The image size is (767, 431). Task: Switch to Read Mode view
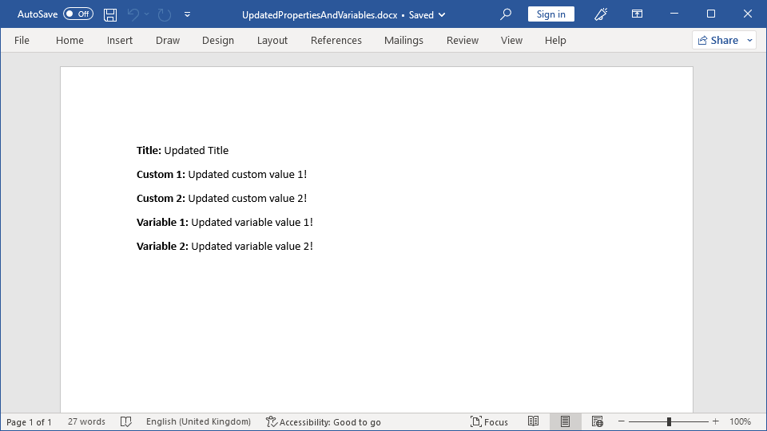tap(533, 421)
